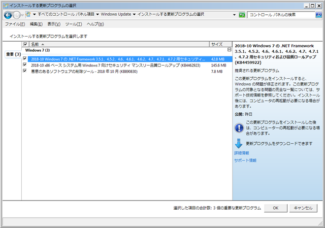Collapse the Windows 7 (3) group

click(x=229, y=50)
